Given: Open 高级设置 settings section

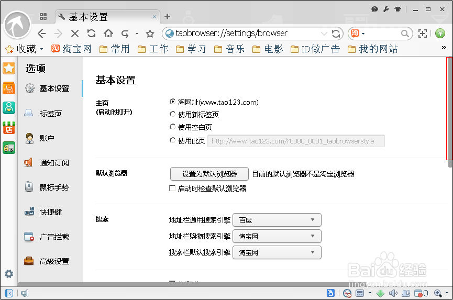Looking at the screenshot, I should tap(51, 261).
